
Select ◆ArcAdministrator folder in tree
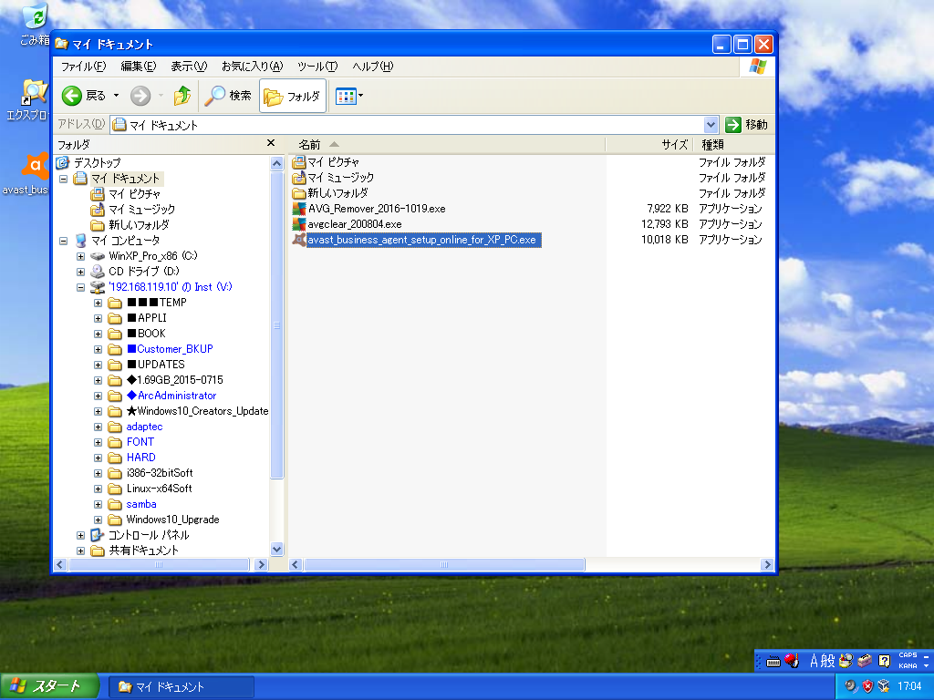[x=162, y=396]
